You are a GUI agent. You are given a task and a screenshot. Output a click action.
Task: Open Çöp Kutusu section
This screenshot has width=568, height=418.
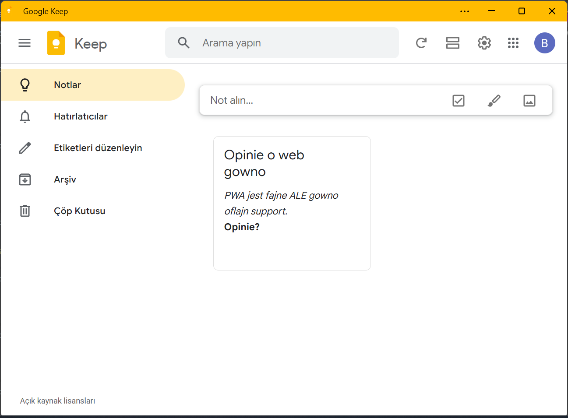pyautogui.click(x=92, y=211)
